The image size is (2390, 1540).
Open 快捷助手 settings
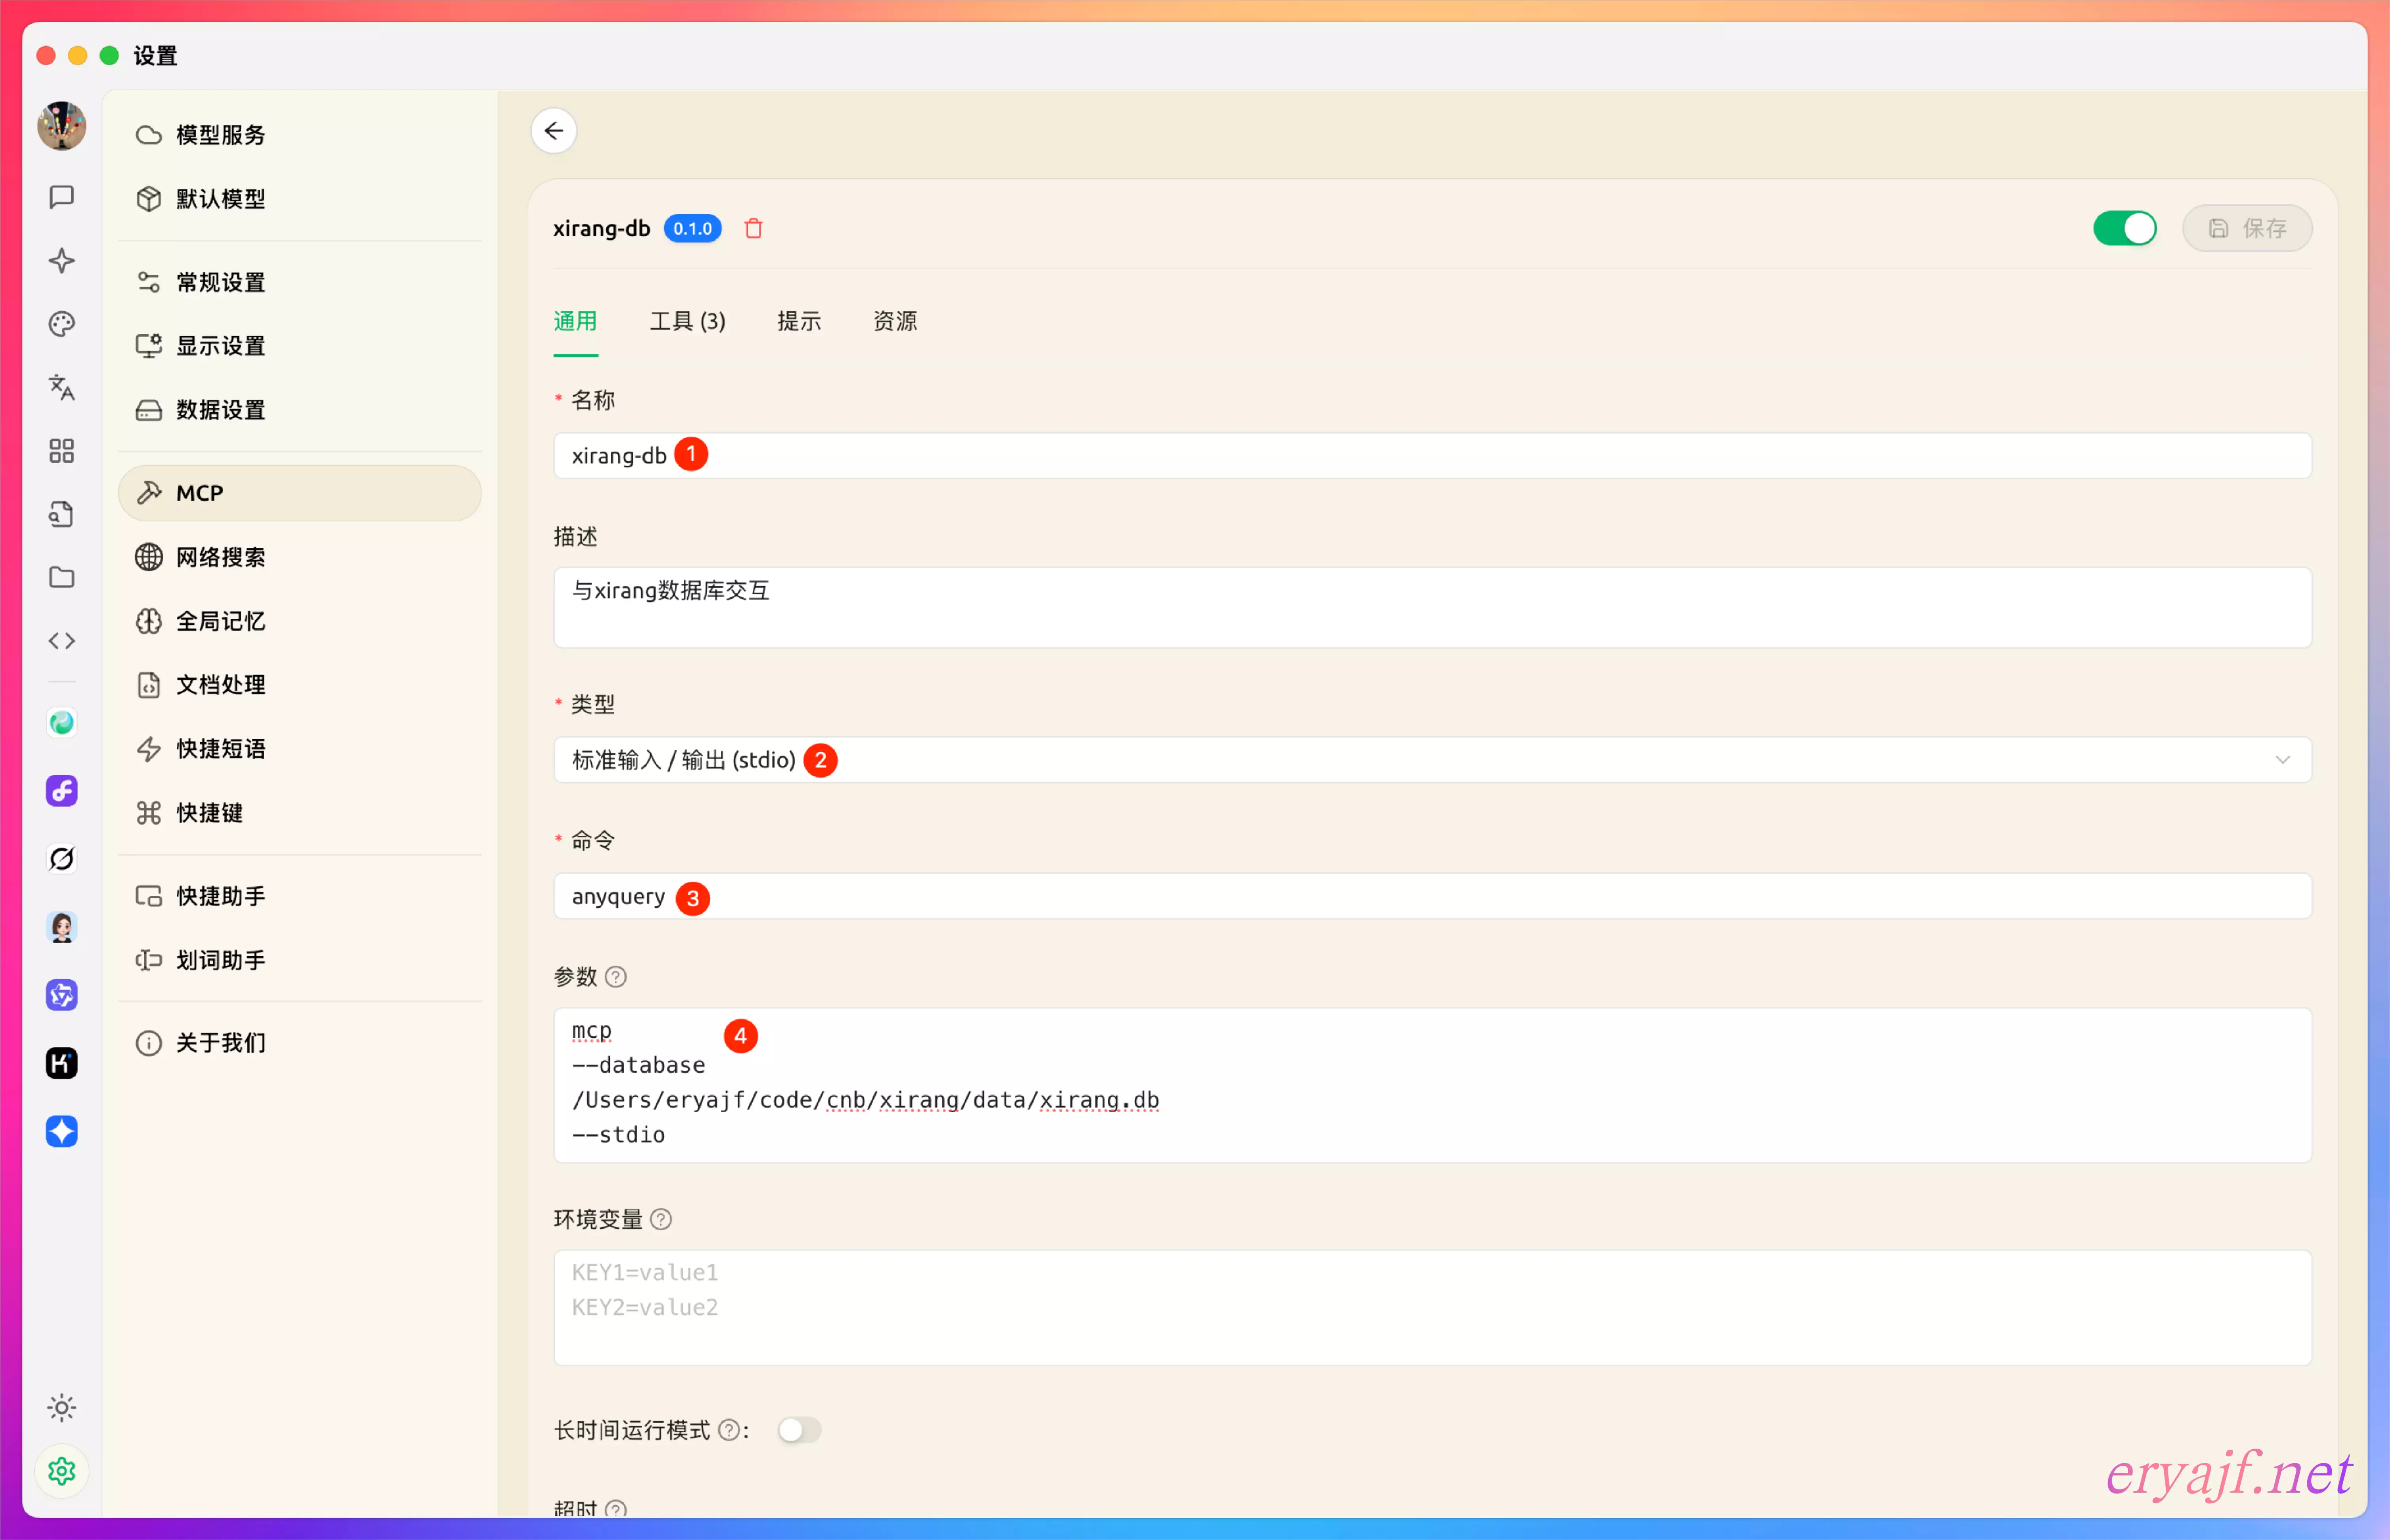point(299,896)
